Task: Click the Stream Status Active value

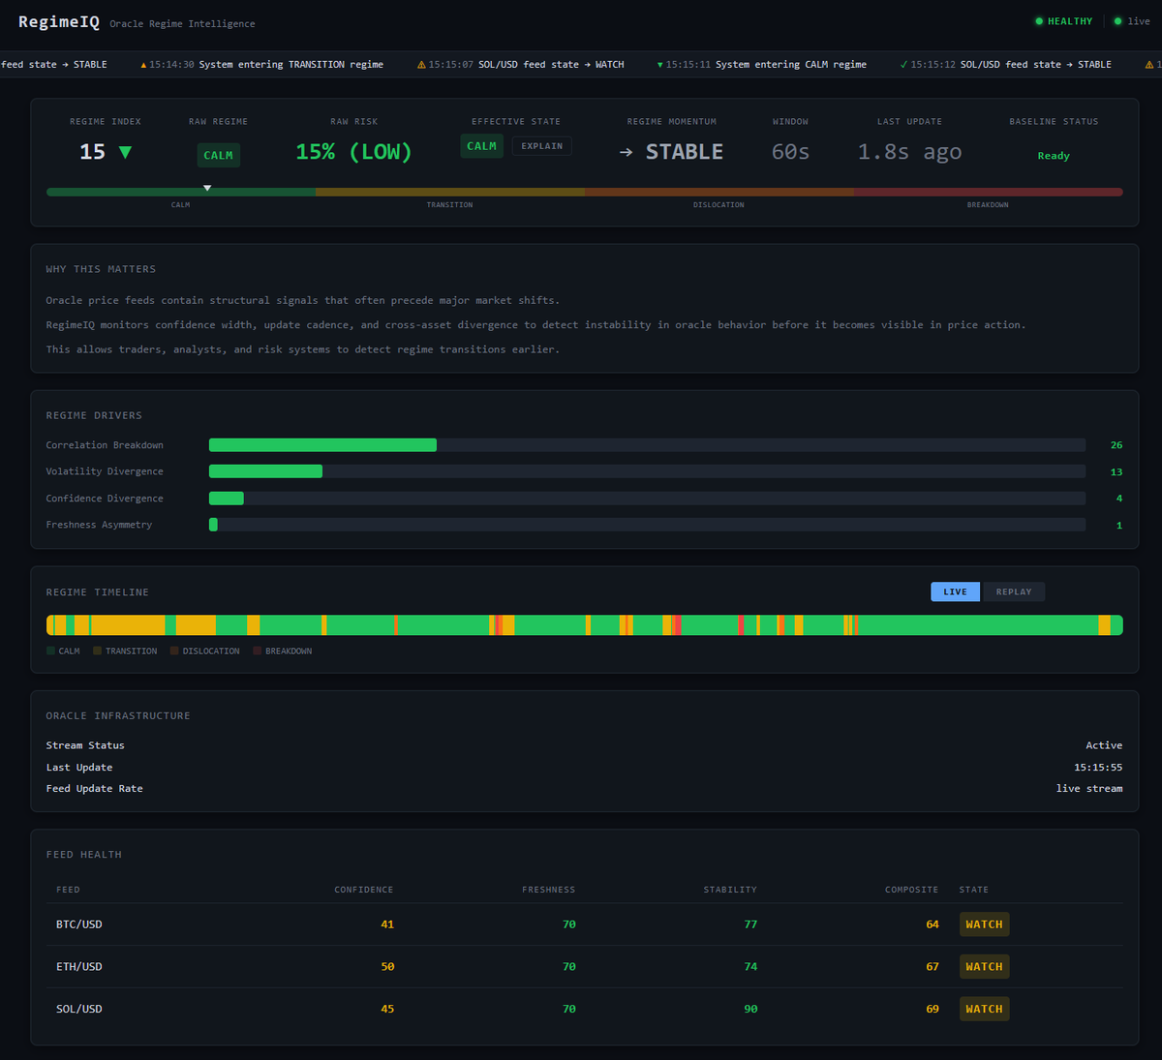Action: [1104, 745]
